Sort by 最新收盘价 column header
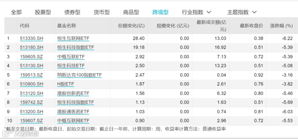Screen dimensions: 298x139 coord(252,26)
